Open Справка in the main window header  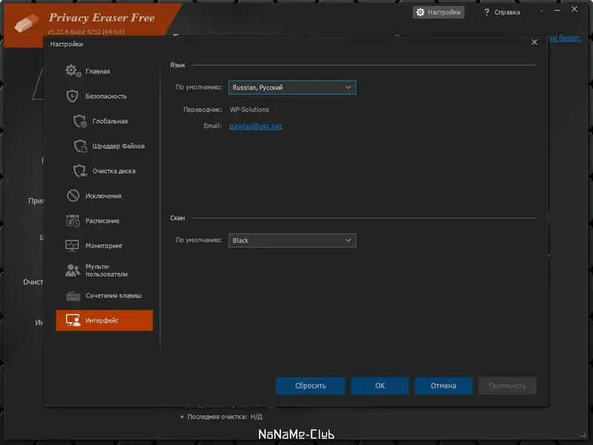click(502, 12)
